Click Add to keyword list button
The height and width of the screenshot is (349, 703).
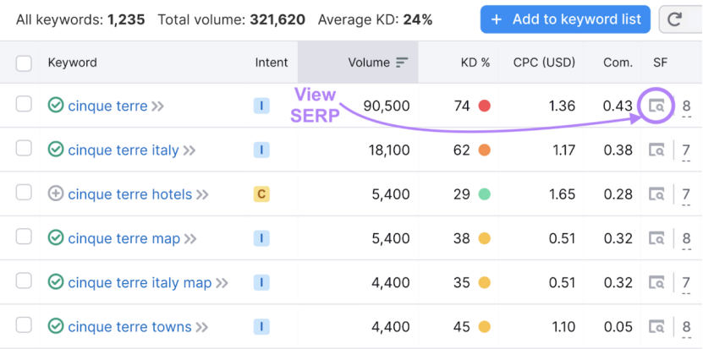(x=565, y=19)
